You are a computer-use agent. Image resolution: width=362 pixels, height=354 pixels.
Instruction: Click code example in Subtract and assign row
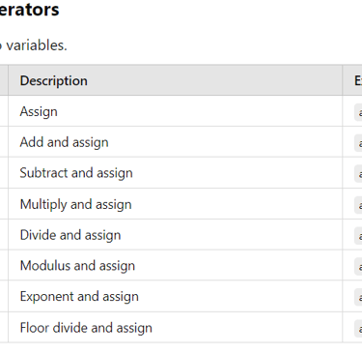pyautogui.click(x=358, y=173)
